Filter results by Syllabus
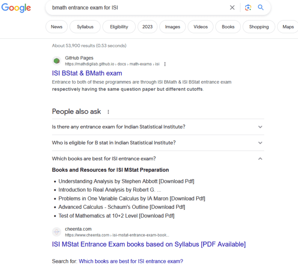The height and width of the screenshot is (267, 298). point(85,27)
